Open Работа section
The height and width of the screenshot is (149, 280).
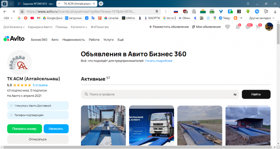[x=94, y=40]
